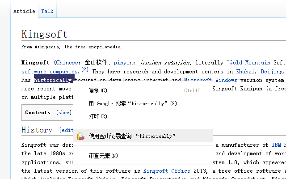The image size is (286, 179).
Task: Select 用 Google 搜索 "historically" menu entry
Action: click(x=143, y=103)
